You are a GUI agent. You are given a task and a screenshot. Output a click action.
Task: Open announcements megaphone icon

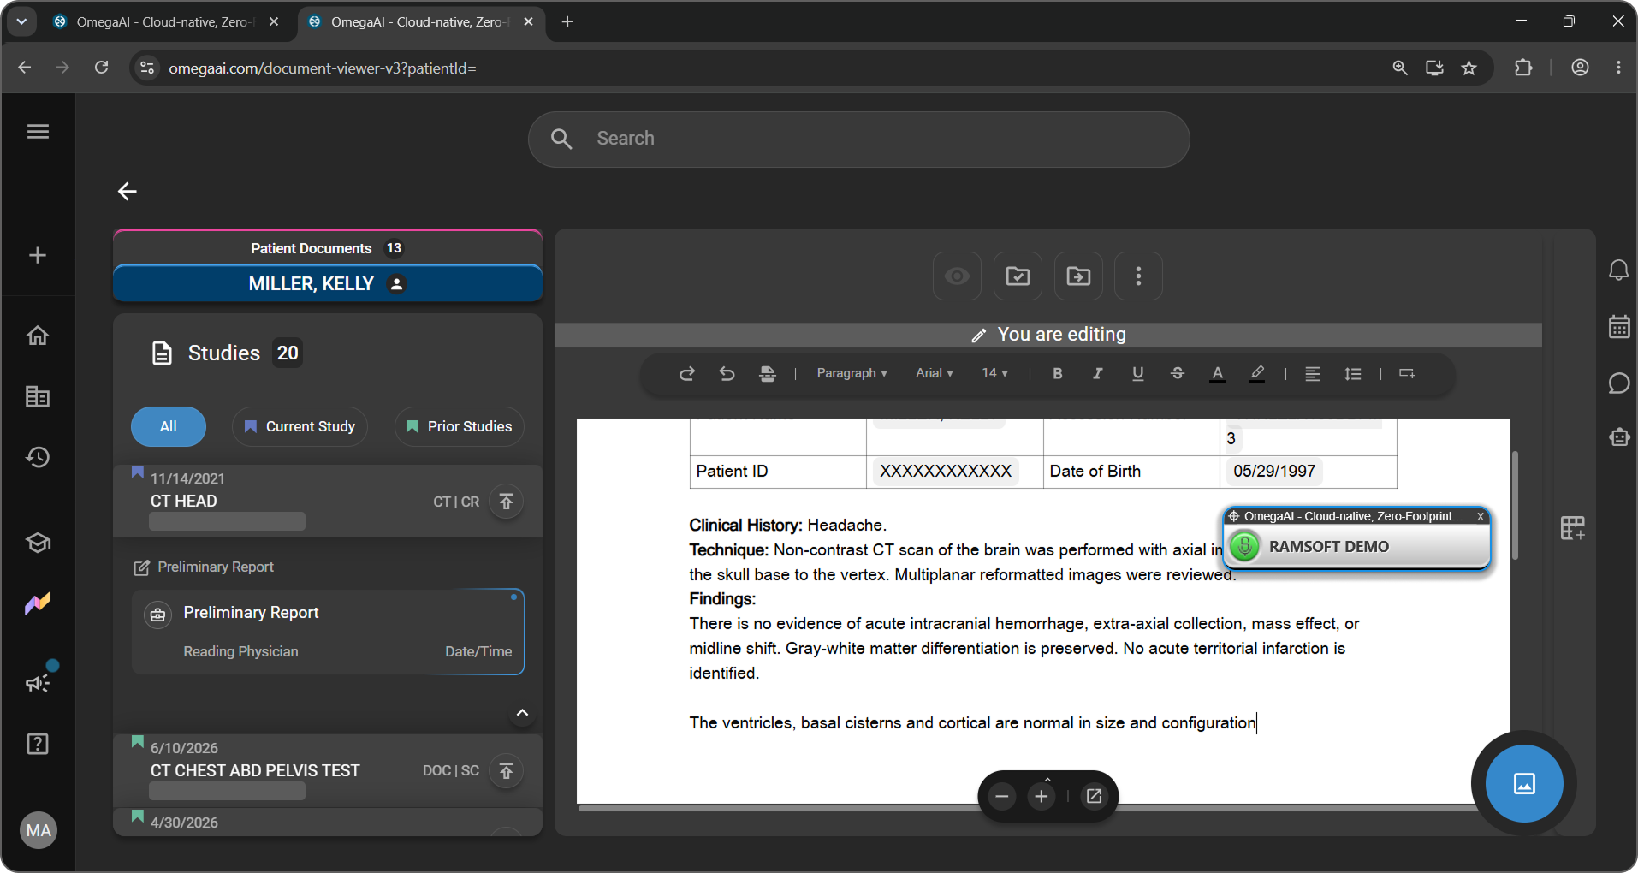coord(38,682)
